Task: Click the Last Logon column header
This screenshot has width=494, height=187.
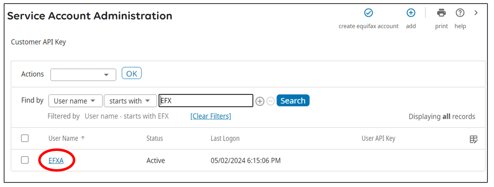Action: (x=225, y=138)
